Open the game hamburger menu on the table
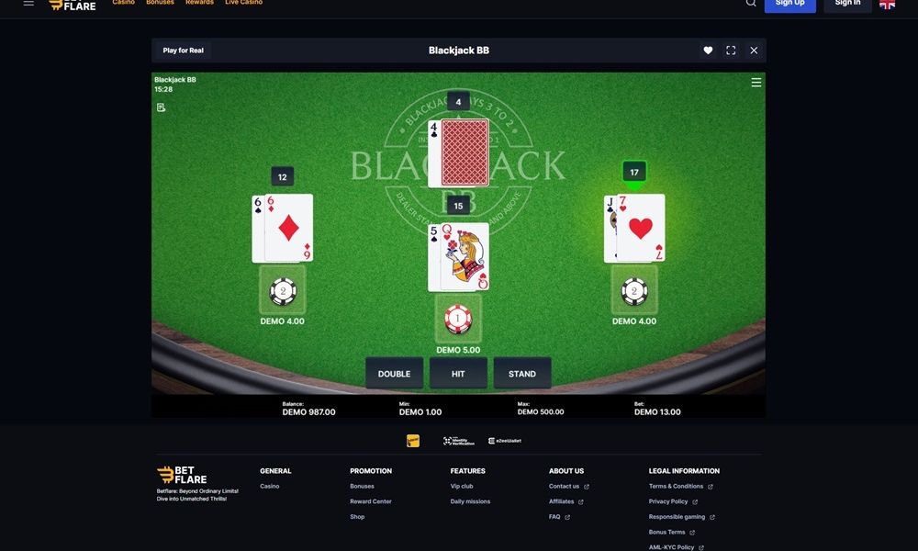Image resolution: width=918 pixels, height=551 pixels. click(756, 83)
